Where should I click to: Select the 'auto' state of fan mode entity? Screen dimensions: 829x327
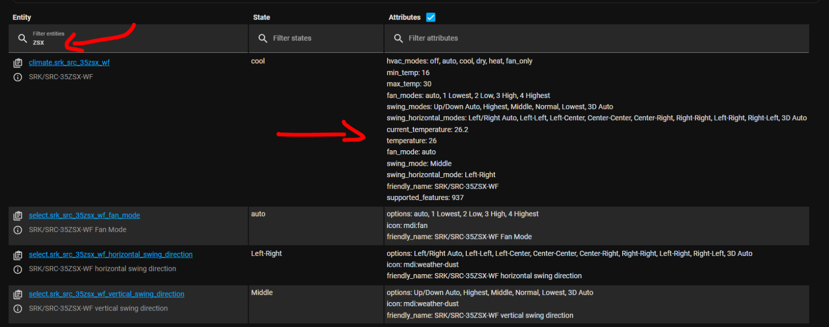(258, 214)
